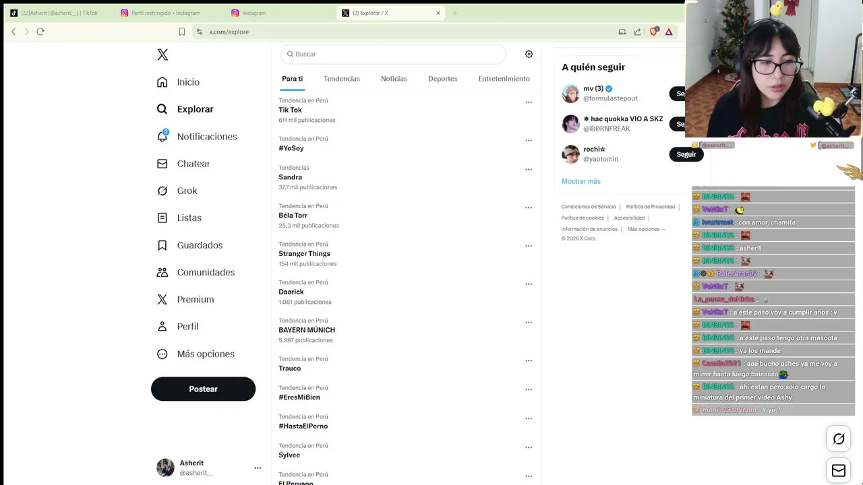
Task: Open the Premium X icon
Action: click(162, 299)
